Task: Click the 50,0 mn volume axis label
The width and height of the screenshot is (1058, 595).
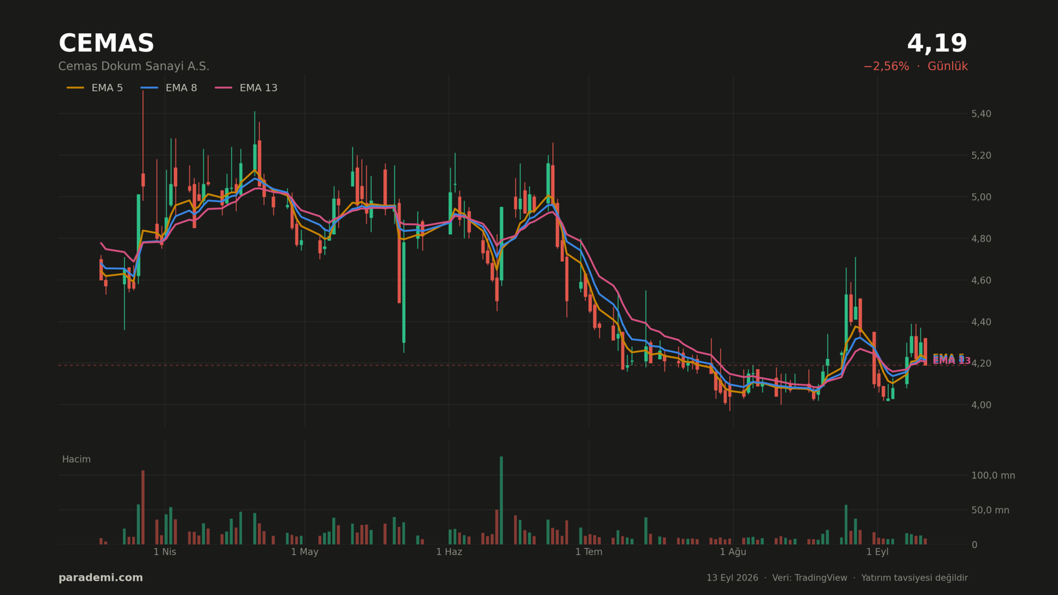Action: tap(990, 510)
